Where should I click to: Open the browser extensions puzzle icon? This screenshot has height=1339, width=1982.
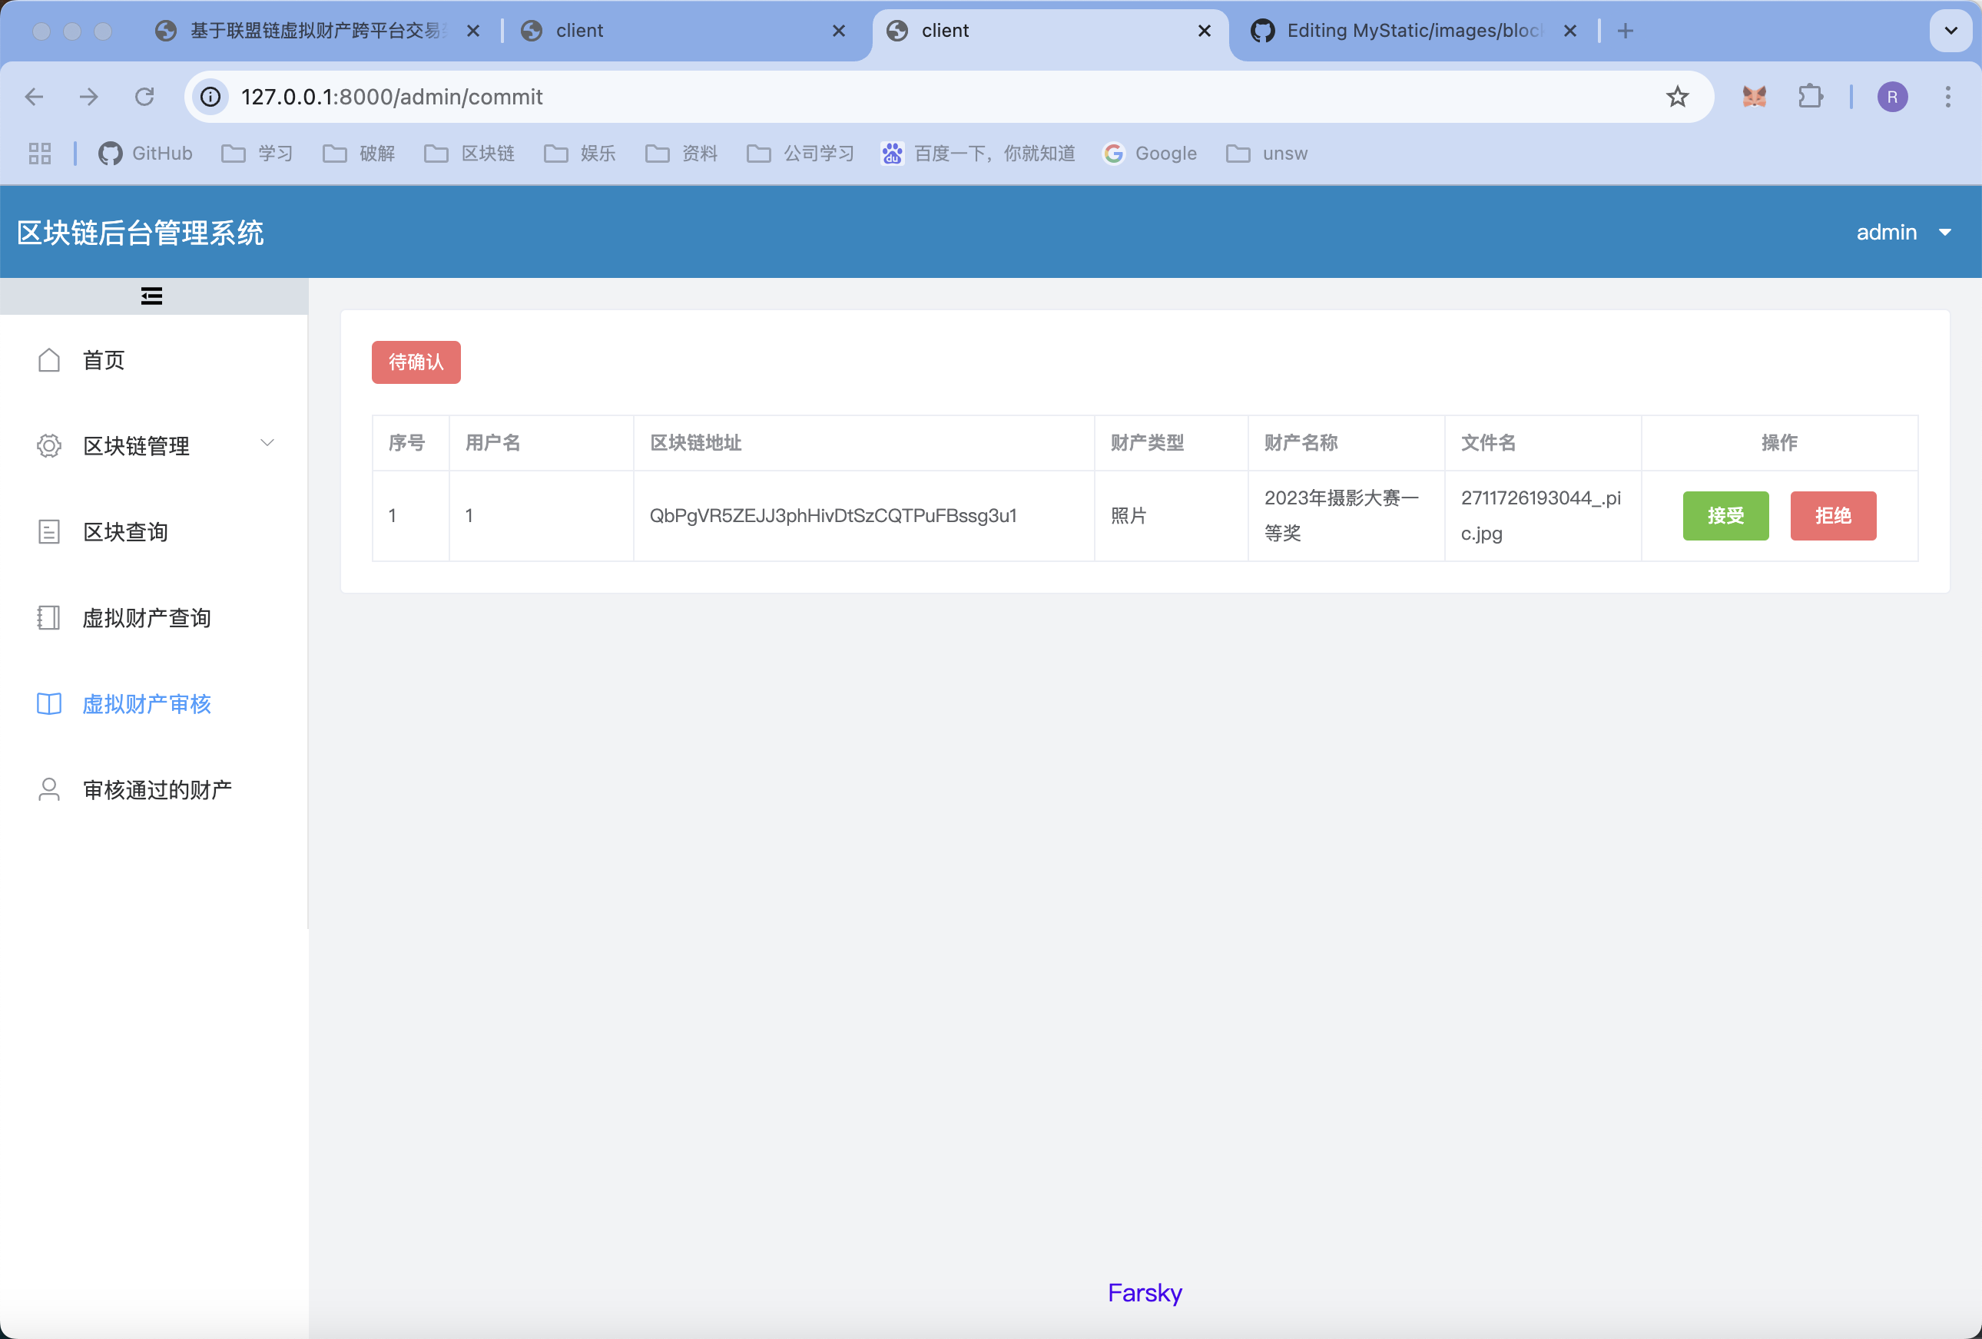pos(1810,96)
